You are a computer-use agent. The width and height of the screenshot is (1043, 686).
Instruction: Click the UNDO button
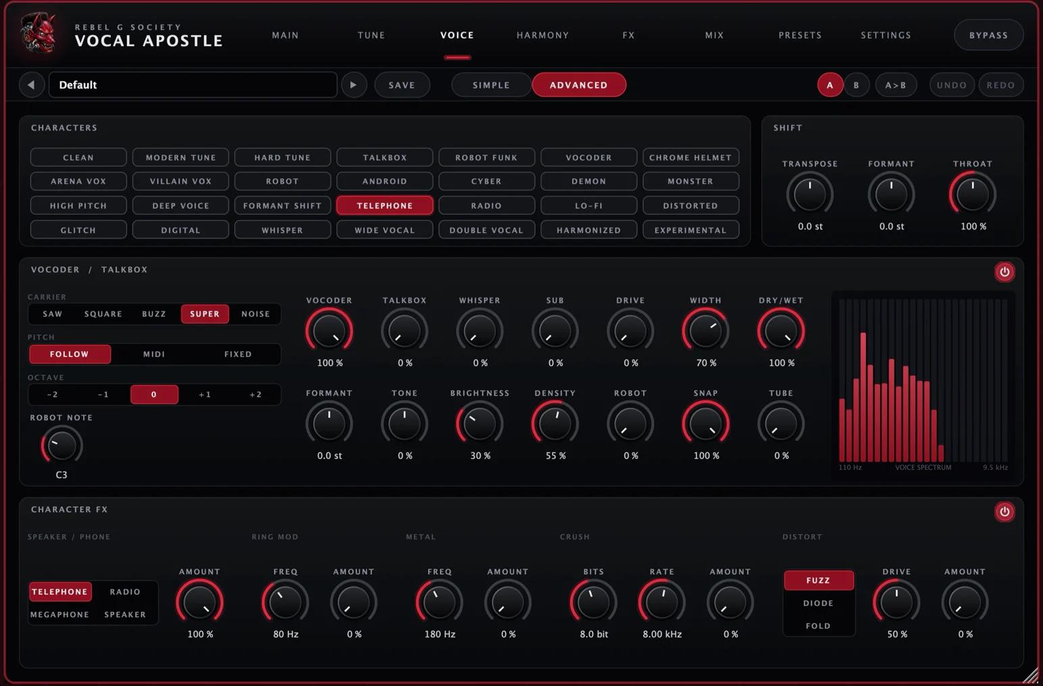pos(952,85)
